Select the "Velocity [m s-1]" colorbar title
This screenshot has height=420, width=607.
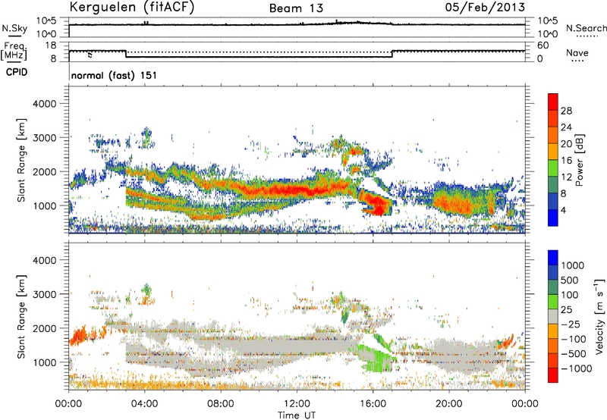599,317
